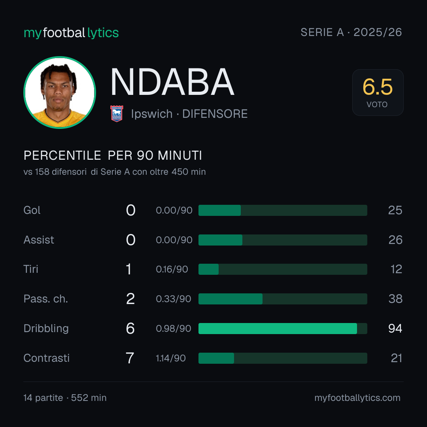Image resolution: width=427 pixels, height=427 pixels.
Task: Click the NDABA player name heading
Action: tap(172, 82)
